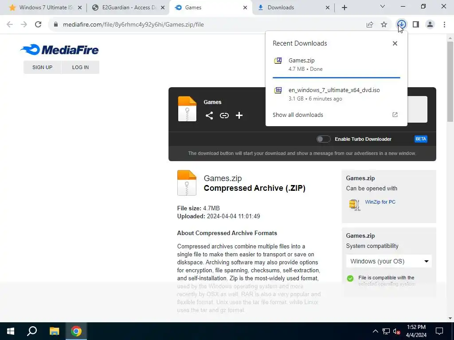This screenshot has width=454, height=340.
Task: Click the downloads toolbar icon
Action: coord(402,25)
